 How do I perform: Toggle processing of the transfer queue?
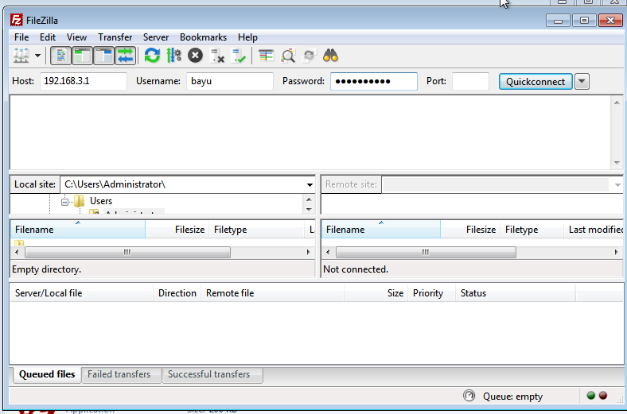pyautogui.click(x=174, y=56)
